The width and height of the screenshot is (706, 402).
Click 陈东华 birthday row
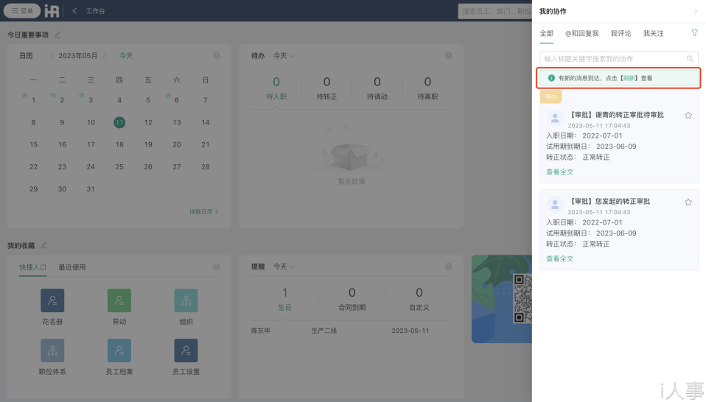352,331
